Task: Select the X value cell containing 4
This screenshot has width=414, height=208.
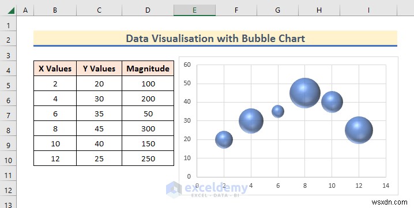Action: [55, 99]
